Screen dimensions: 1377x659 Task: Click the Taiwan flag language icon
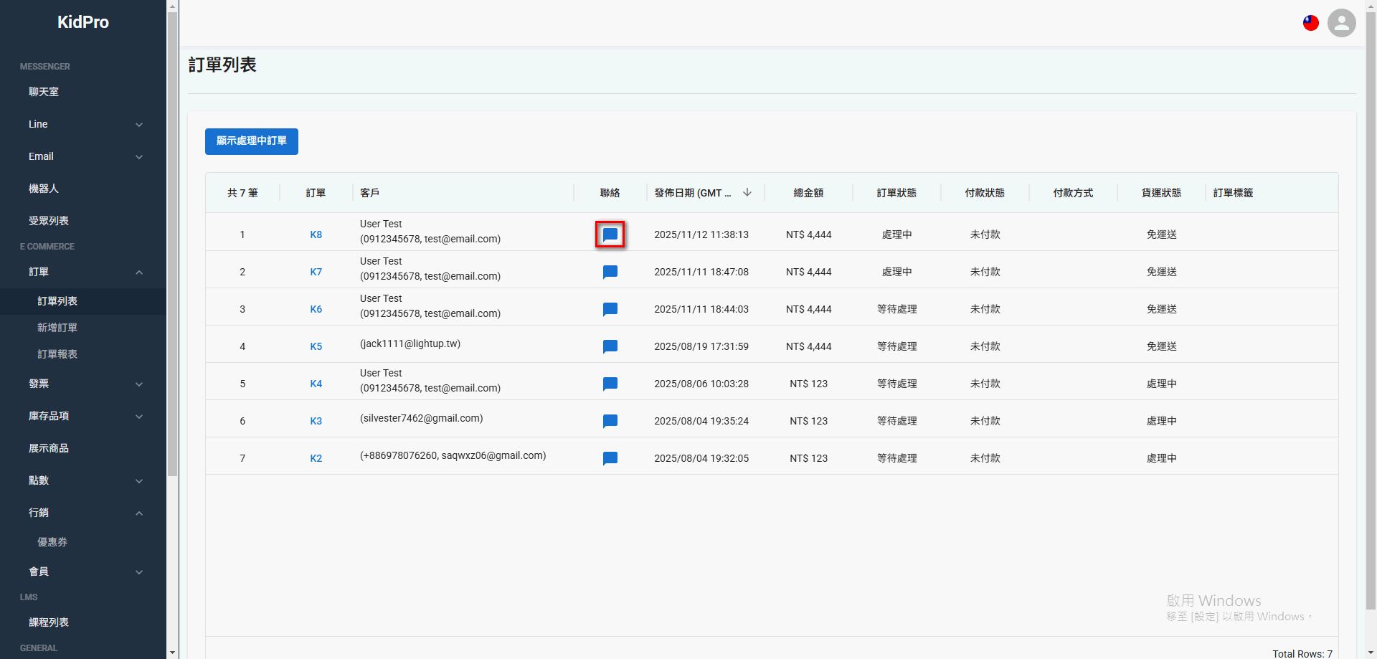[1311, 23]
